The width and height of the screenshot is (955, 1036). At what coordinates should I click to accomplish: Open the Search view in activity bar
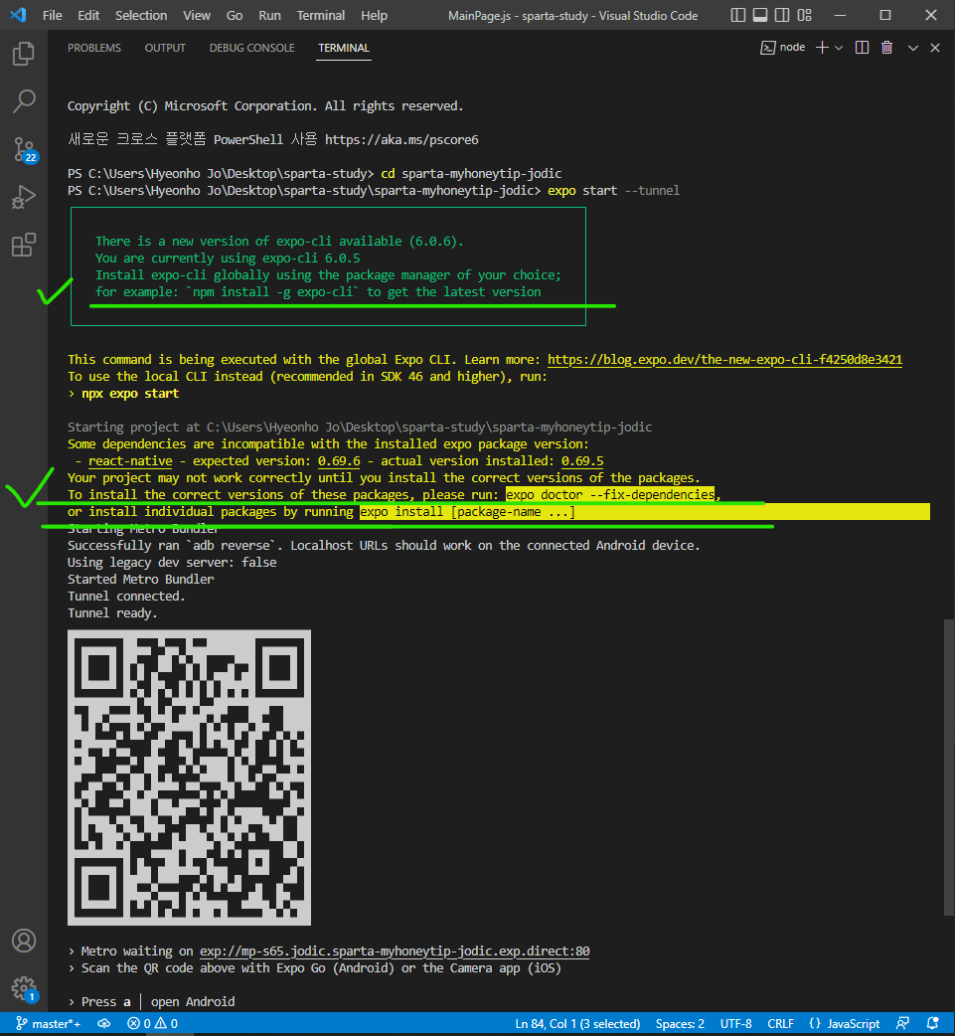[24, 101]
